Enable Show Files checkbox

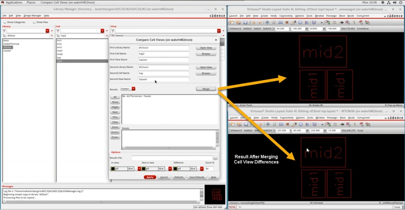pyautogui.click(x=34, y=22)
